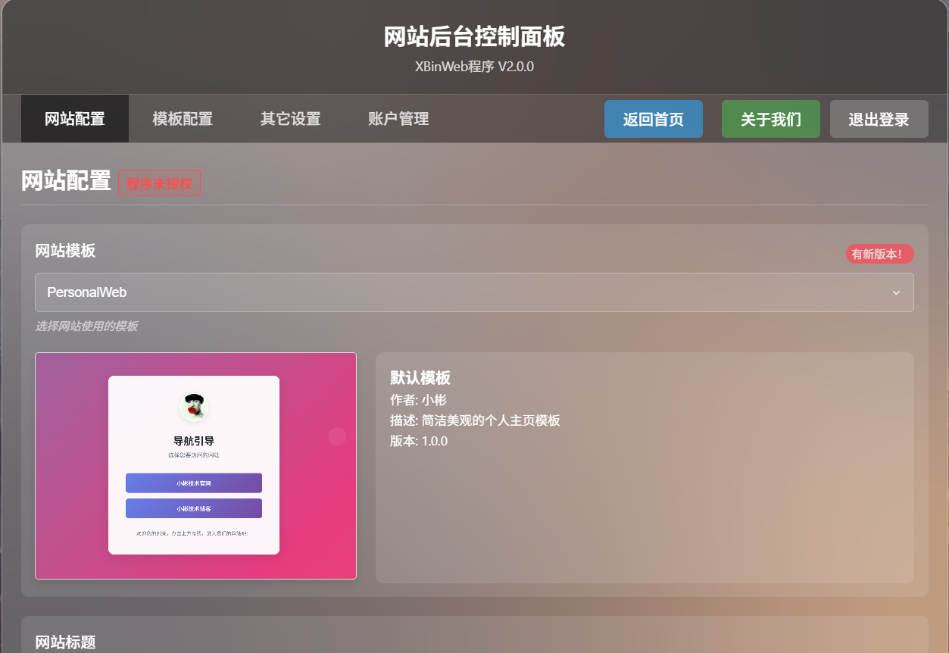Click 小彬技术官网 button in the preview
949x653 pixels.
click(194, 483)
